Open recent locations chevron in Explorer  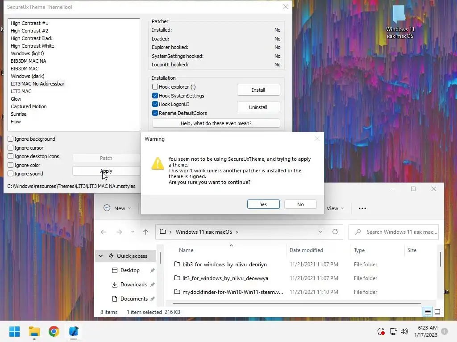[133, 232]
